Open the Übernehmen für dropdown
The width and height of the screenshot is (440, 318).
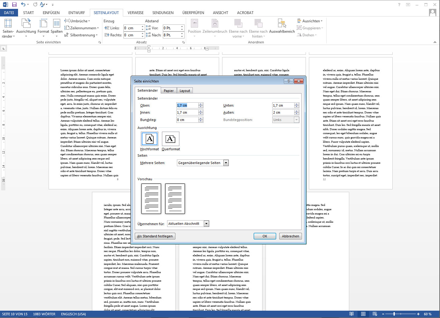click(207, 223)
